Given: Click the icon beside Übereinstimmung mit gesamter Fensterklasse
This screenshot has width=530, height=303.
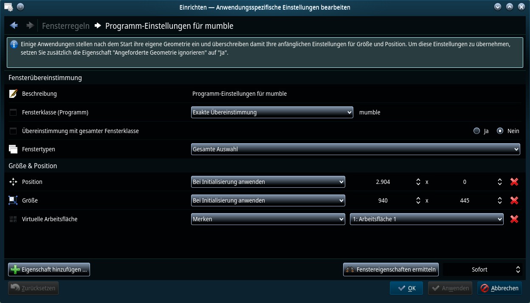Looking at the screenshot, I should click(13, 131).
